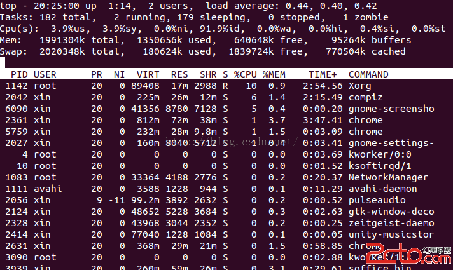
Task: Click the ksoftirqd/1 process row
Action: 226,166
